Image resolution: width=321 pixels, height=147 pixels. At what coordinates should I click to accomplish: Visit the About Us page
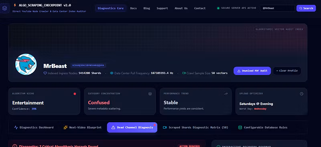(181, 8)
